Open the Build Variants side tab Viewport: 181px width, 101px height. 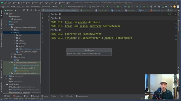1,87
